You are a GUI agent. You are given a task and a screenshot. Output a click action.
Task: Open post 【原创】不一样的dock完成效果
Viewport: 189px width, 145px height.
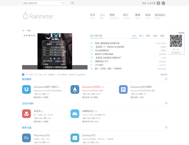click(109, 47)
